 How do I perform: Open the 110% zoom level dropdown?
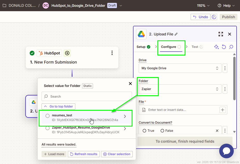[203, 5]
